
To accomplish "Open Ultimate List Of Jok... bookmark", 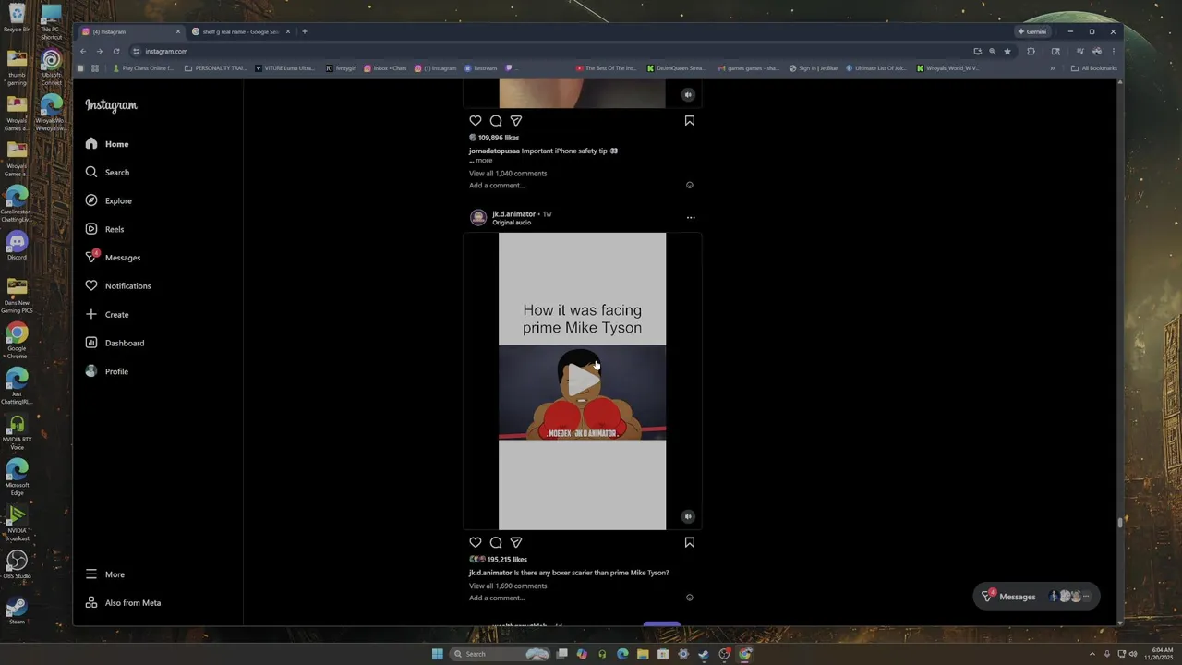I will tap(876, 68).
